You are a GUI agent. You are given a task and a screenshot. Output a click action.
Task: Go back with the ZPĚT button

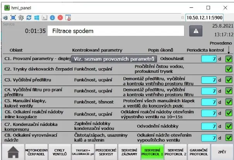click(222, 152)
